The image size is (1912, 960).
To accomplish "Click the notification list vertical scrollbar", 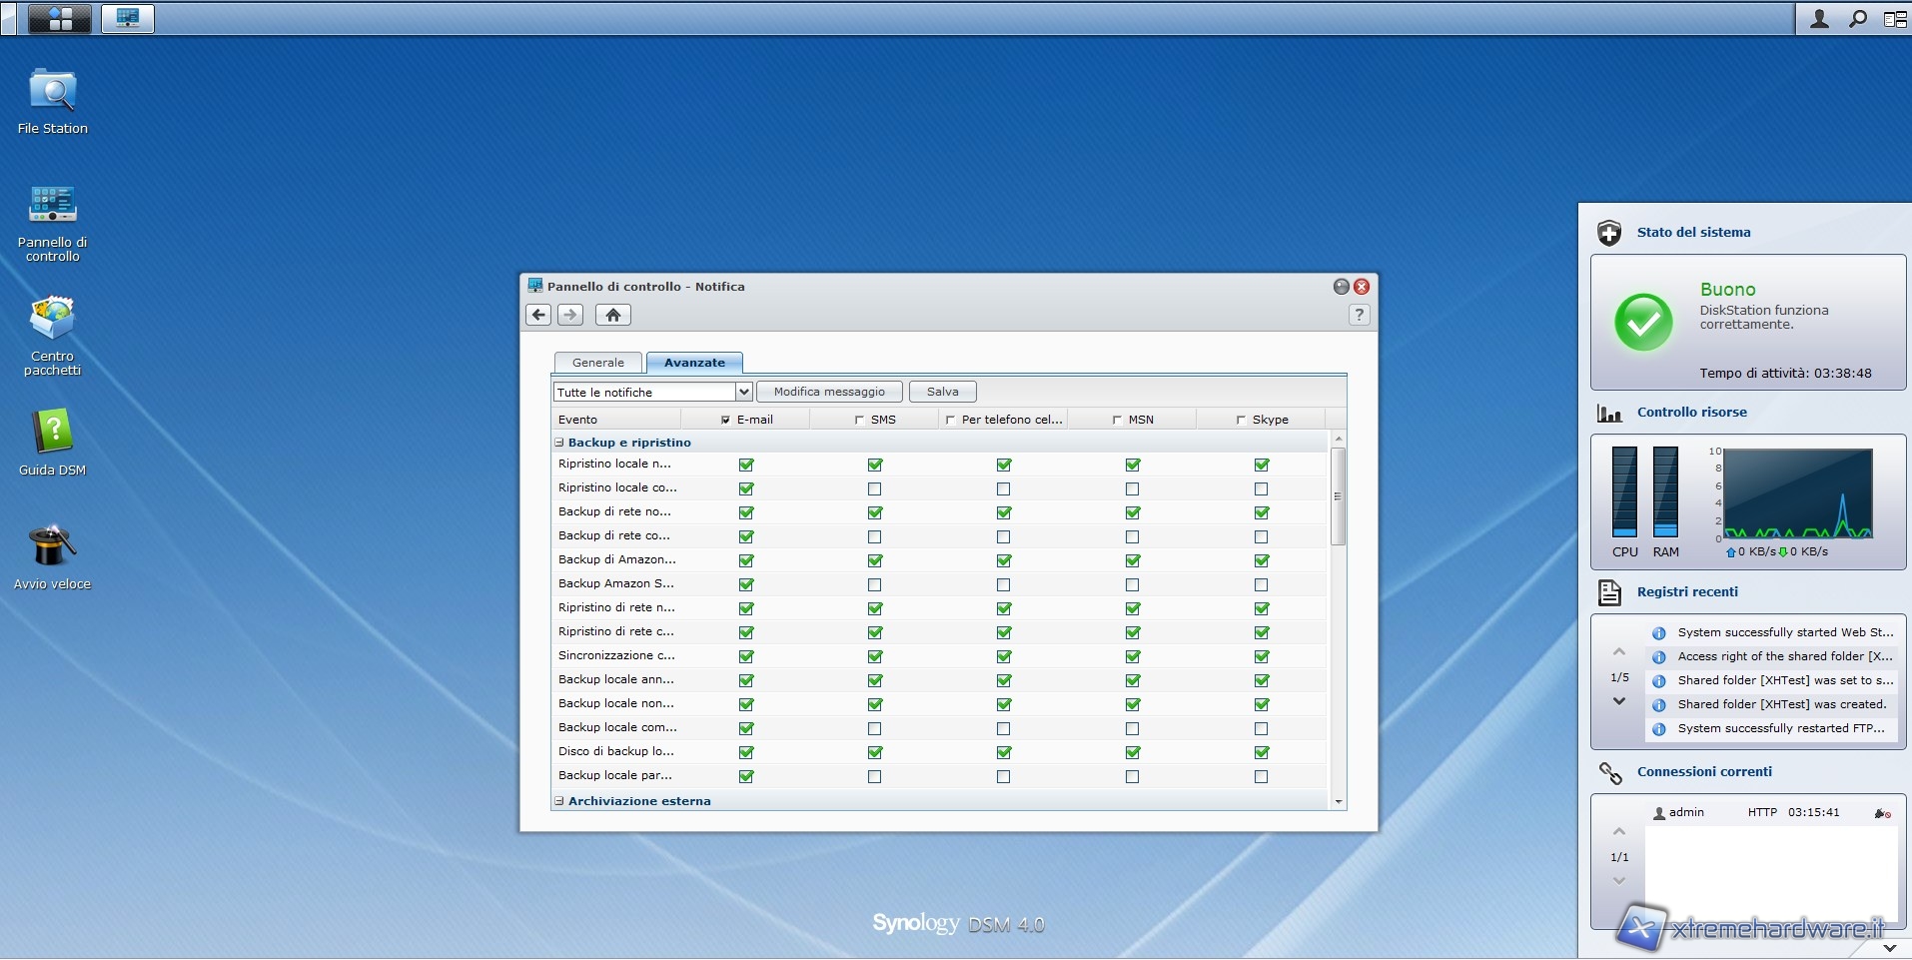I will coord(1338,496).
